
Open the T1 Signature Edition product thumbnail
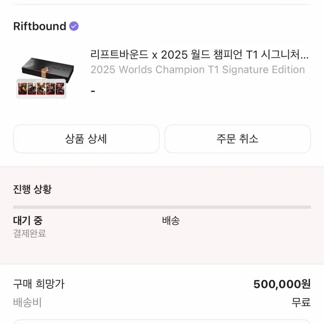pyautogui.click(x=45, y=78)
